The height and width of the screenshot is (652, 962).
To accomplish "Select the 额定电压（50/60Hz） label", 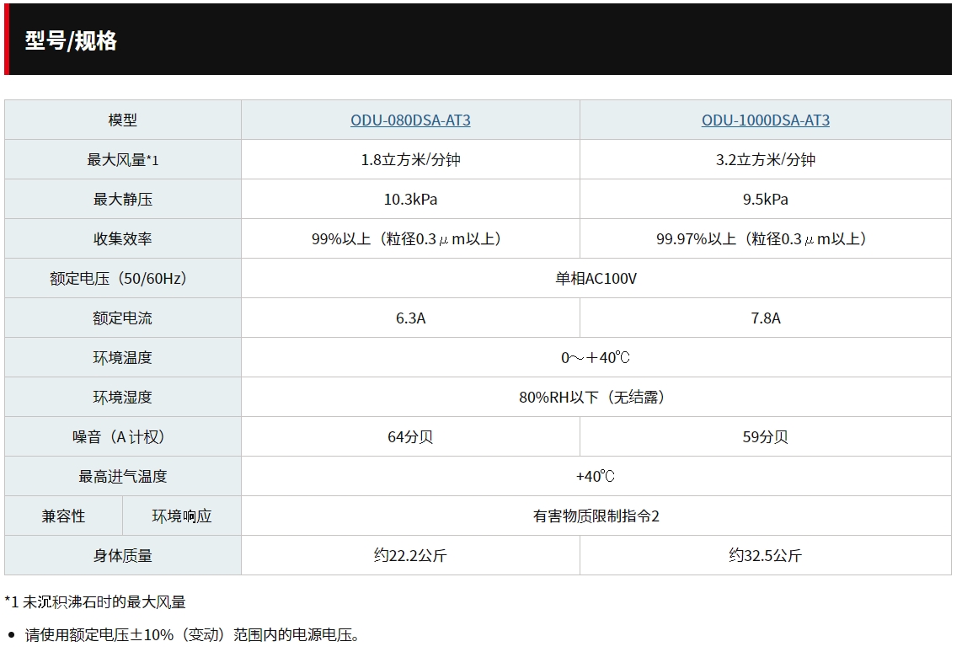I will point(123,279).
